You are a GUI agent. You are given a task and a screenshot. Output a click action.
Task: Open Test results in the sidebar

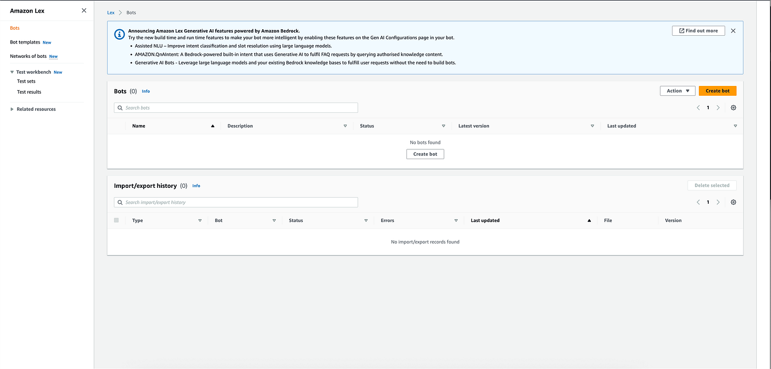point(29,92)
